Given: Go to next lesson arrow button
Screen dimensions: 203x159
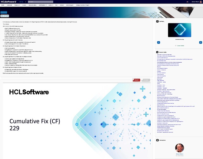Looking at the screenshot, I should [x=200, y=42].
